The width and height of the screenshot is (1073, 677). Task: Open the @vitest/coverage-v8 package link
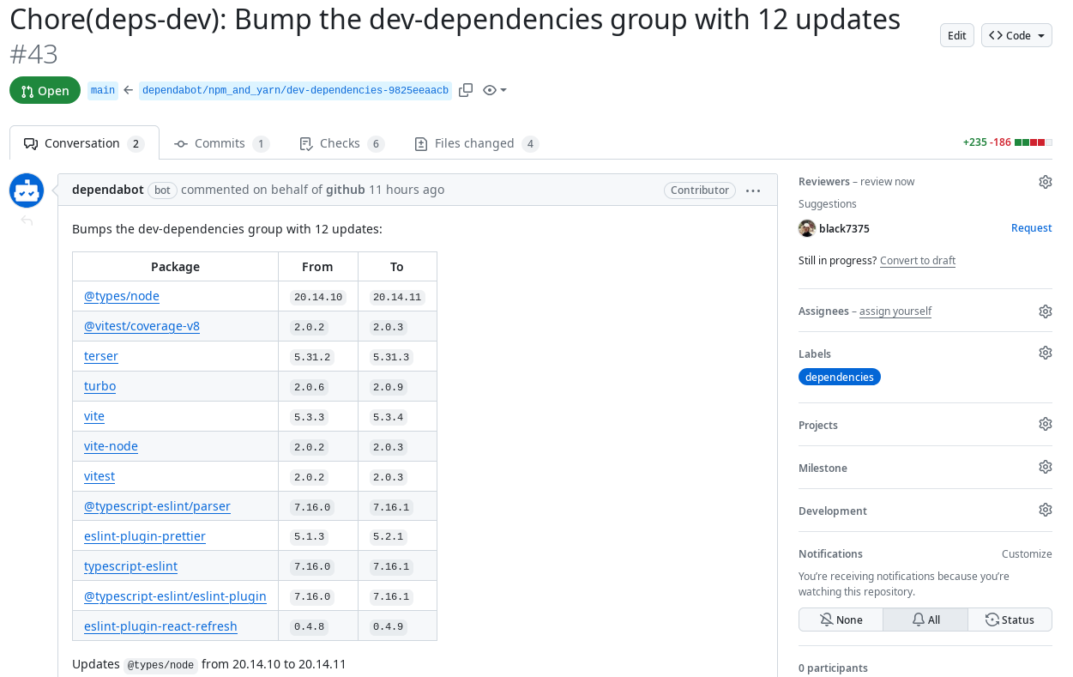click(x=142, y=326)
